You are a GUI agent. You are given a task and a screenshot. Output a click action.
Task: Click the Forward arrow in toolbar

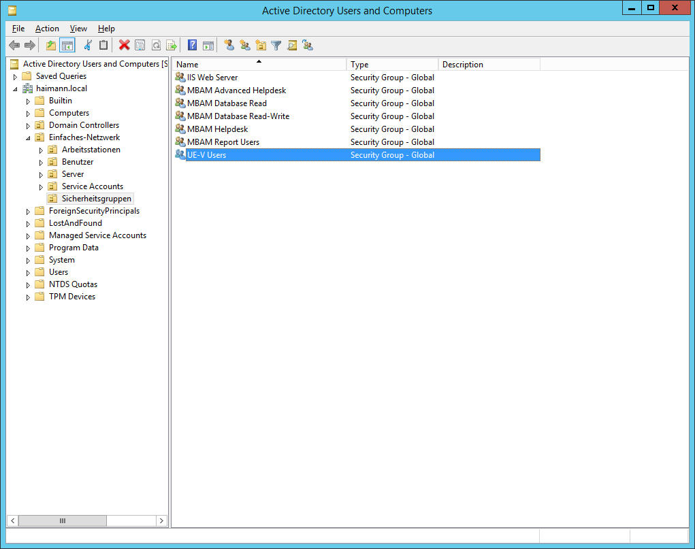click(30, 45)
